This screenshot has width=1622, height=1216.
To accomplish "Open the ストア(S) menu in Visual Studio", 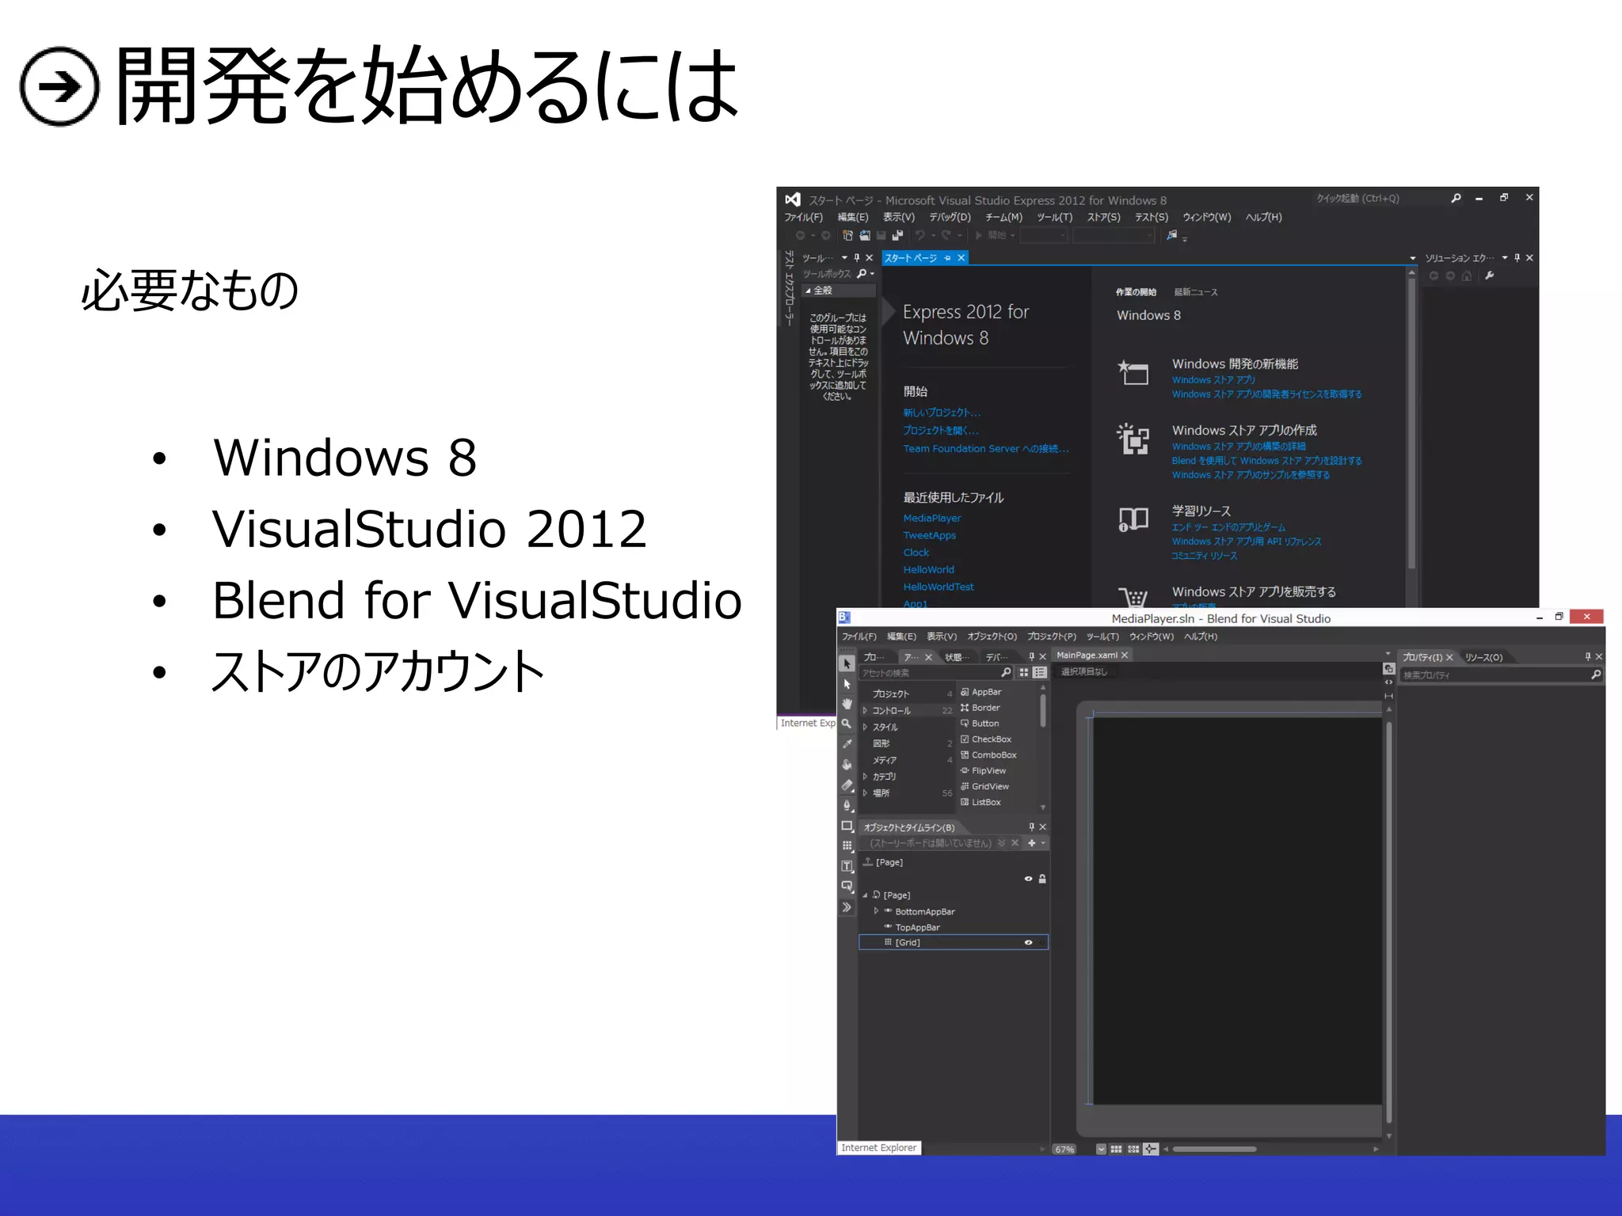I will tap(1103, 217).
